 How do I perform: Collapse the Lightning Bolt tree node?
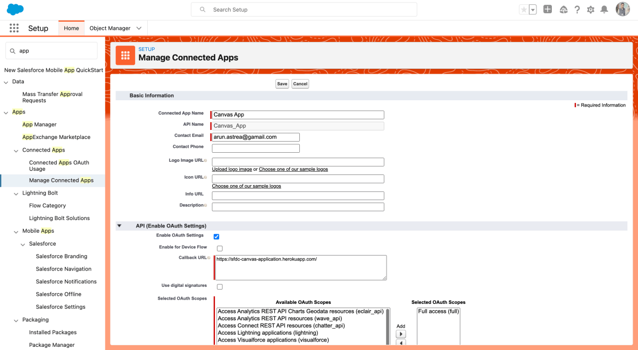[16, 193]
